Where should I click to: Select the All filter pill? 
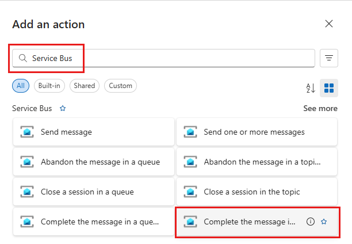tap(21, 86)
